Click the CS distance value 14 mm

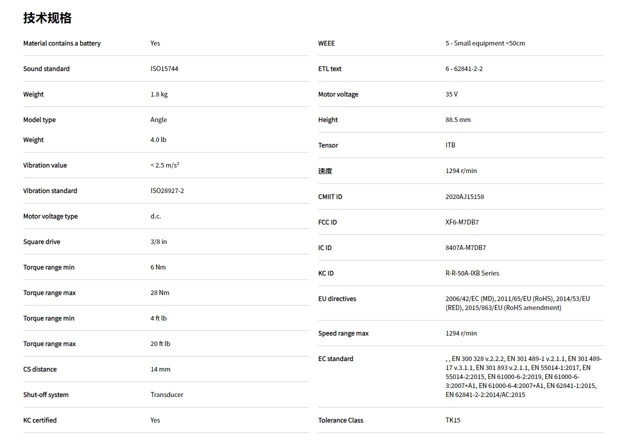pyautogui.click(x=160, y=369)
